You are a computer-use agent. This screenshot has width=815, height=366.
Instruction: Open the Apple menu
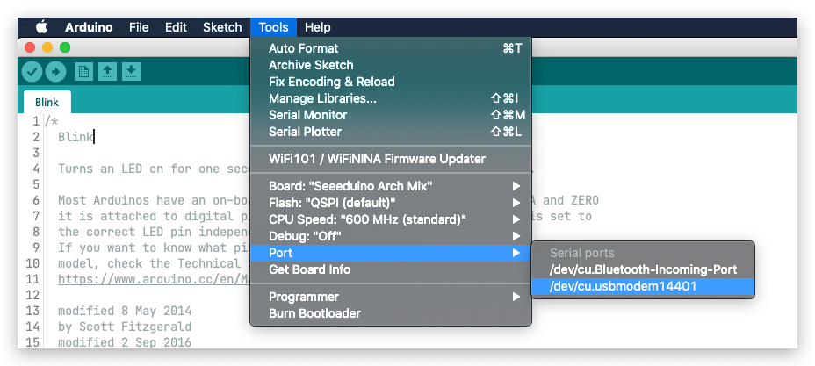point(41,27)
